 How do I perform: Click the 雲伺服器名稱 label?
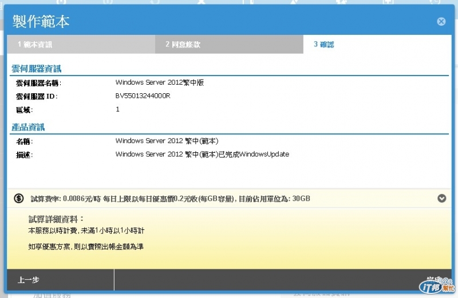pos(38,83)
